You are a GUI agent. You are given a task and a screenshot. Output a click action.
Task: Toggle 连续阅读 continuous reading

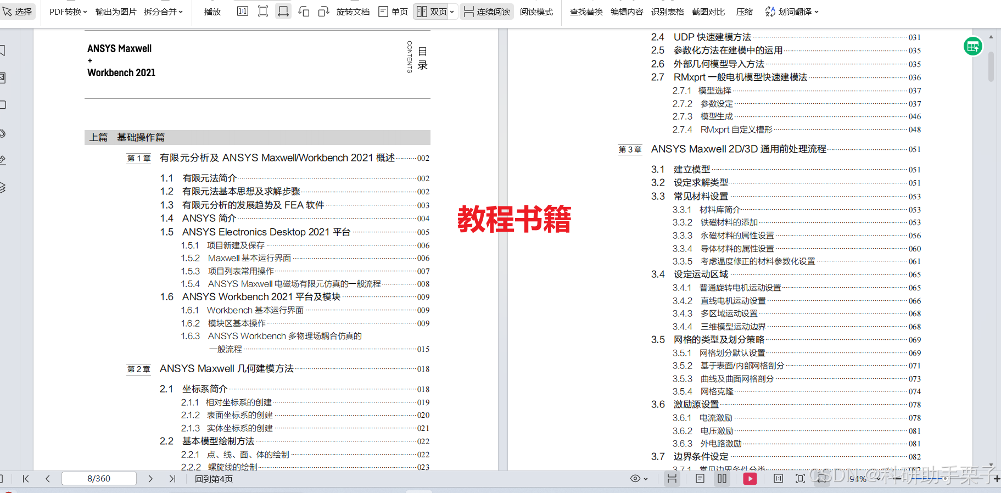[487, 12]
